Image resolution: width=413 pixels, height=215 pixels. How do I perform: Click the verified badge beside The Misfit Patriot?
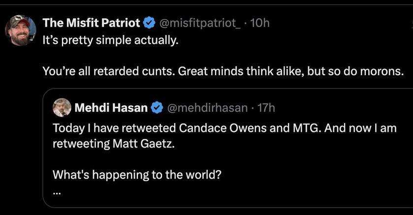pyautogui.click(x=150, y=23)
